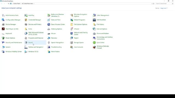The width and height of the screenshot is (175, 98).
Task: Open Flash Player (32-bit) icon
Action: 3,29
